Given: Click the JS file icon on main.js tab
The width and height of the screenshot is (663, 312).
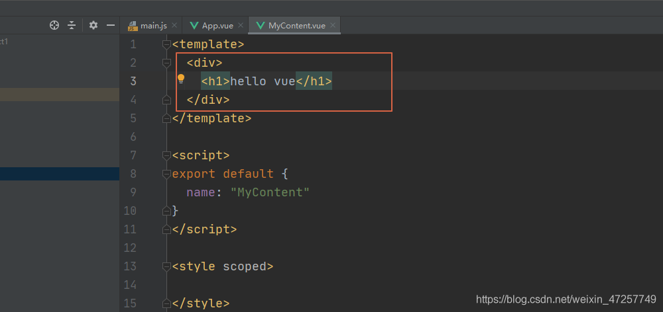Looking at the screenshot, I should (133, 26).
